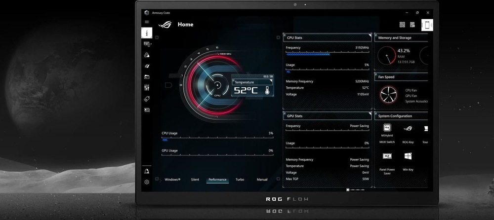This screenshot has width=494, height=220.
Task: Open the Settings gear icon
Action: point(147,182)
